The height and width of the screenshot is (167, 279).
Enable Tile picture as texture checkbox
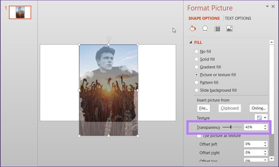pos(199,136)
